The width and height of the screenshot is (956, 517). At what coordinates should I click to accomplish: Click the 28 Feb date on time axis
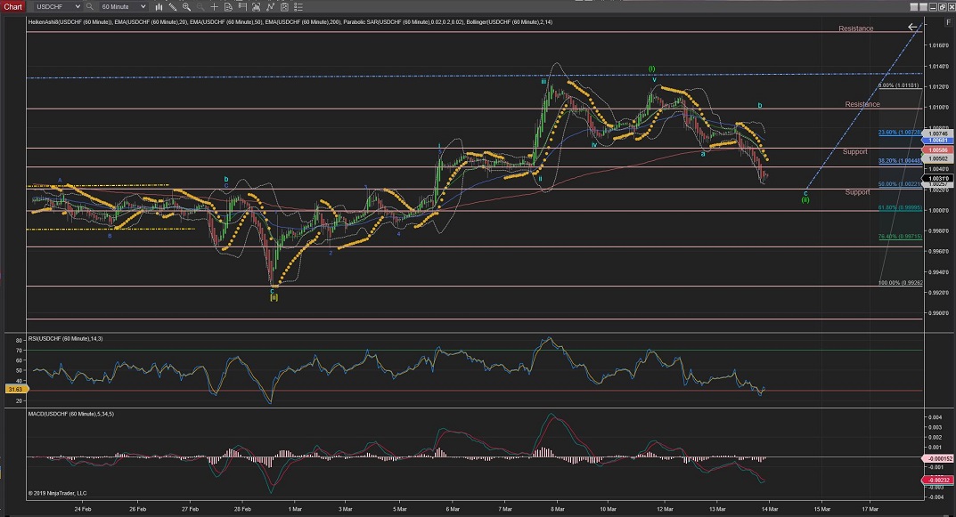(242, 509)
